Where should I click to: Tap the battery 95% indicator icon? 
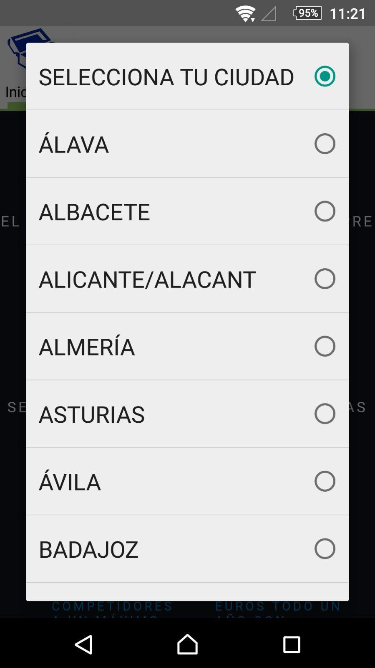[x=307, y=13]
